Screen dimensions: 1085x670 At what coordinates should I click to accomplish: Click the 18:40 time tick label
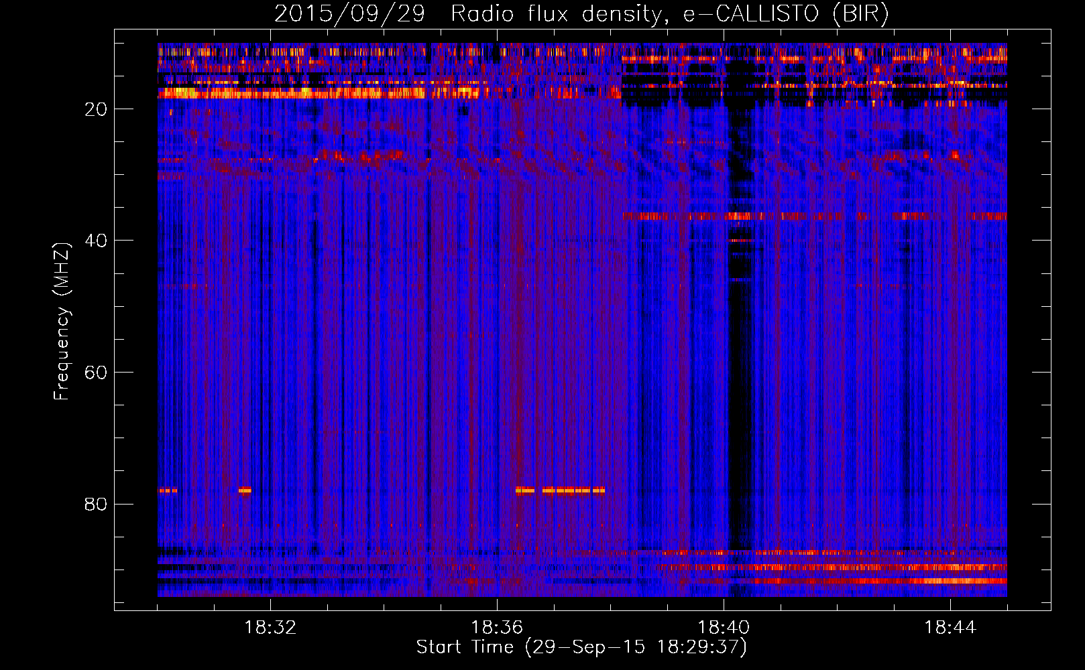pyautogui.click(x=724, y=628)
